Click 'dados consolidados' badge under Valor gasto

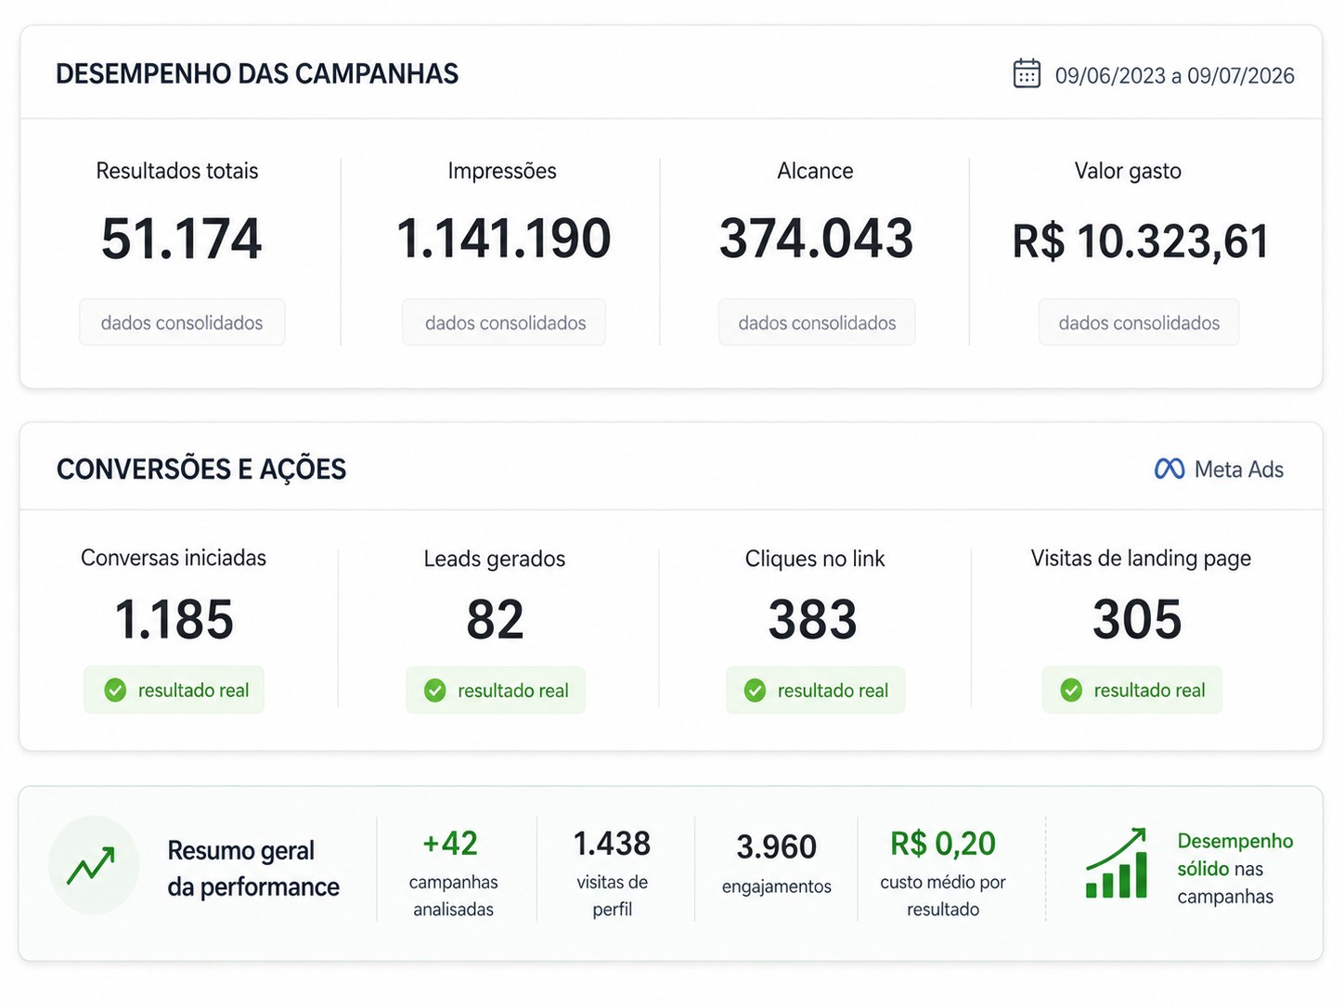tap(1139, 322)
